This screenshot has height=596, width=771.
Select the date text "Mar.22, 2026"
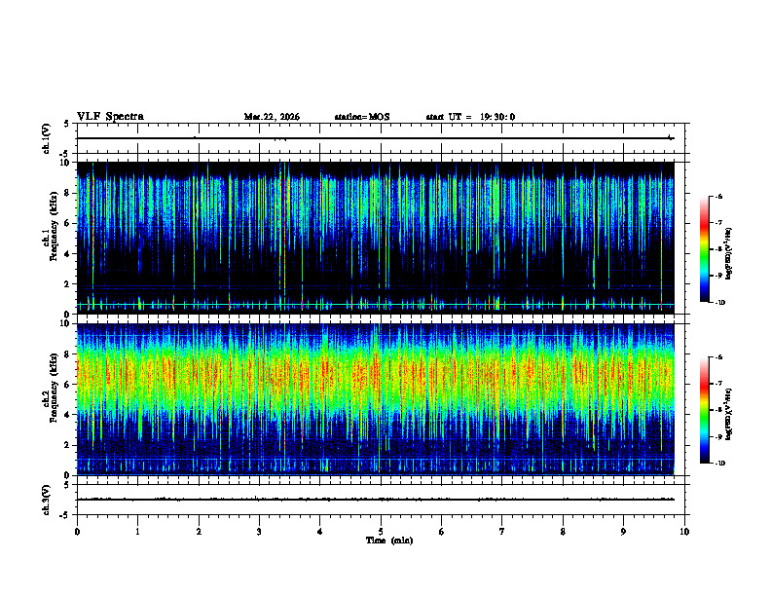pyautogui.click(x=272, y=117)
